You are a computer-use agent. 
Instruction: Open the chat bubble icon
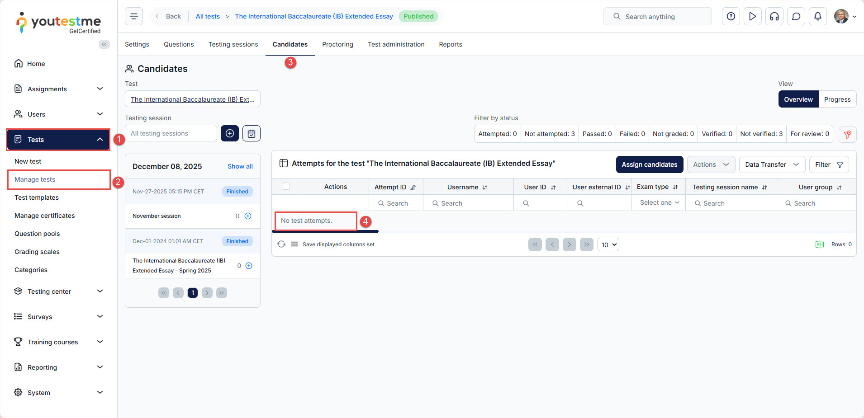(796, 17)
